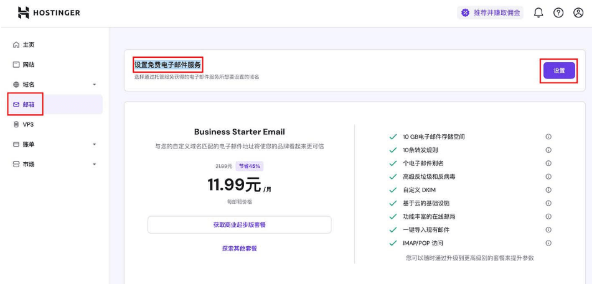Open the user account profile icon

(x=578, y=12)
